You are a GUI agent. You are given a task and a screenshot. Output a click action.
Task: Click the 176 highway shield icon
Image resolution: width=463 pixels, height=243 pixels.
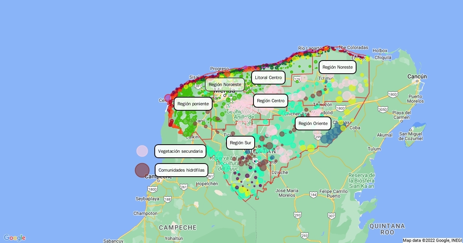click(x=297, y=79)
